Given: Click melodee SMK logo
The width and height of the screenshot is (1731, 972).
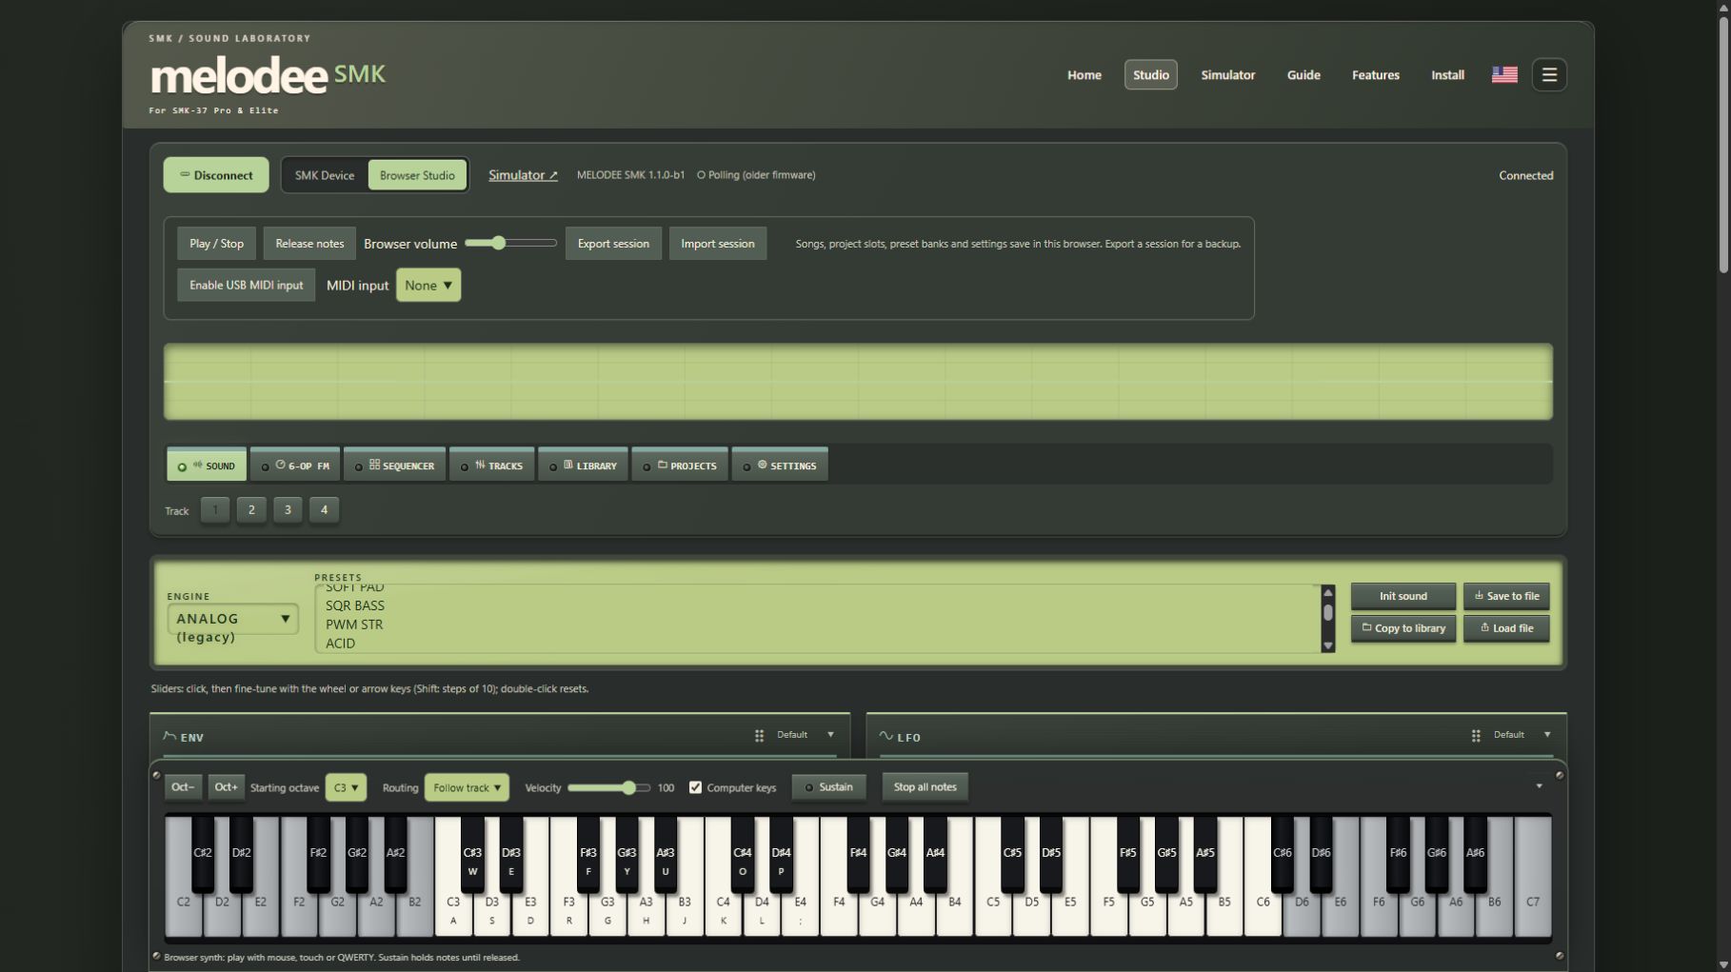Looking at the screenshot, I should click(268, 75).
